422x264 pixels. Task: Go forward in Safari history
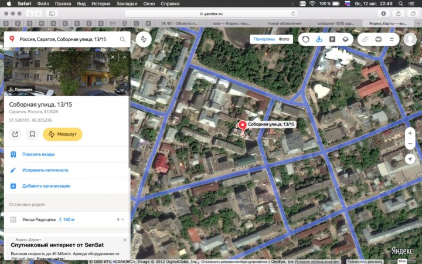pyautogui.click(x=39, y=13)
